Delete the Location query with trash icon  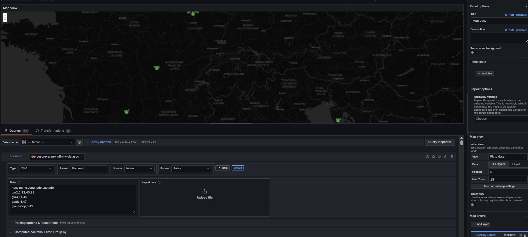click(x=445, y=157)
